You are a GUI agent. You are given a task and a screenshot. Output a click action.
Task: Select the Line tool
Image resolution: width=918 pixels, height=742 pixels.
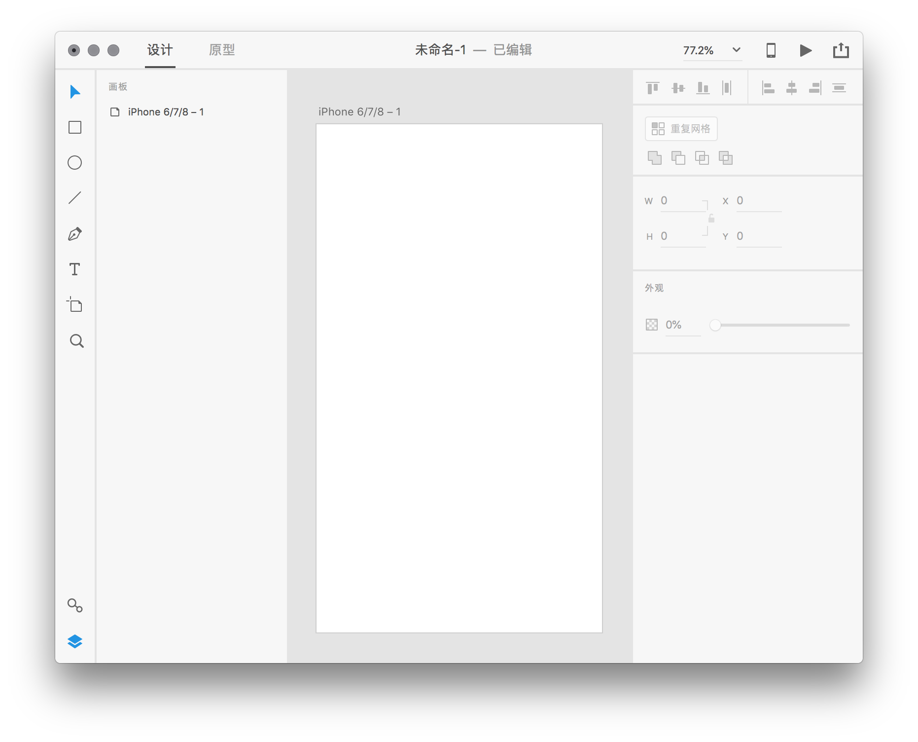pos(75,198)
